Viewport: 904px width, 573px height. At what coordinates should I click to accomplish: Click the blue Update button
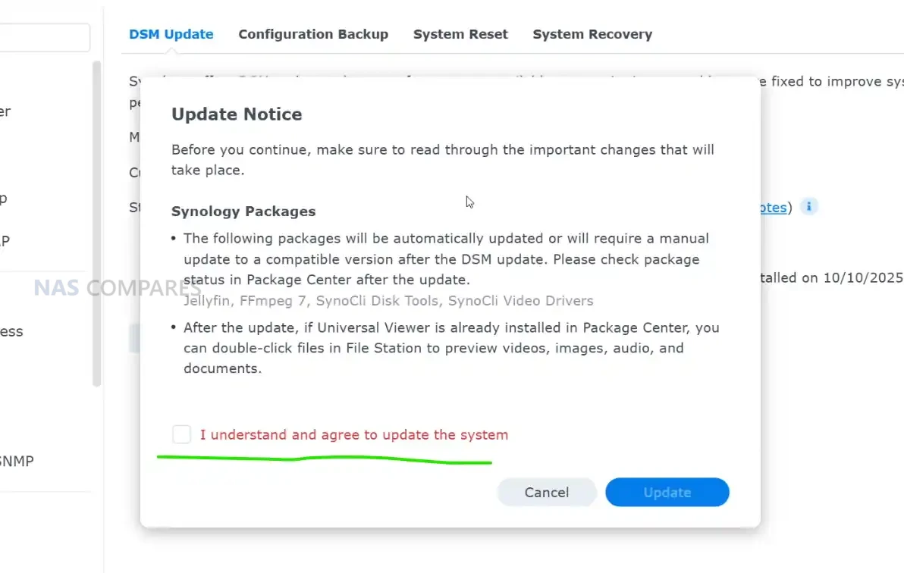click(x=667, y=493)
